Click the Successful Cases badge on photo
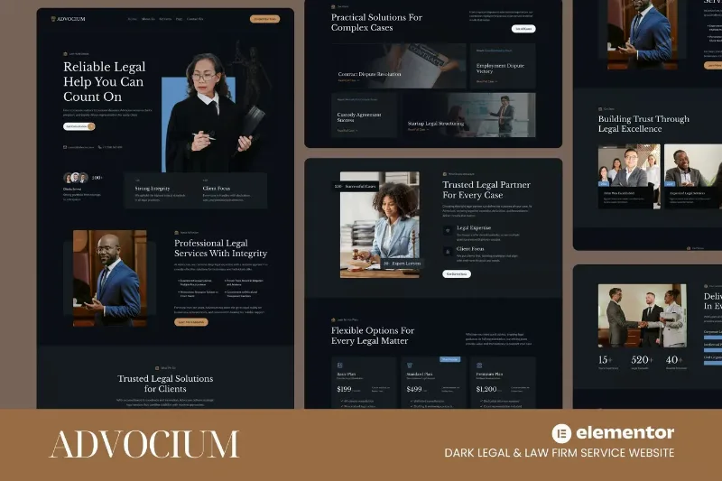 pyautogui.click(x=355, y=187)
